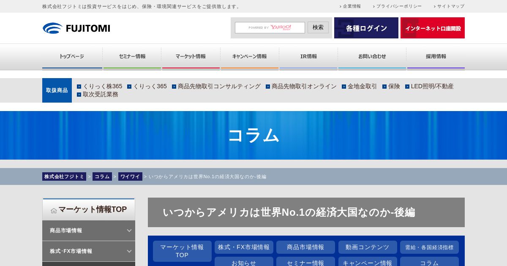Click the キャンペーン情報 blue tab button

[x=368, y=262]
